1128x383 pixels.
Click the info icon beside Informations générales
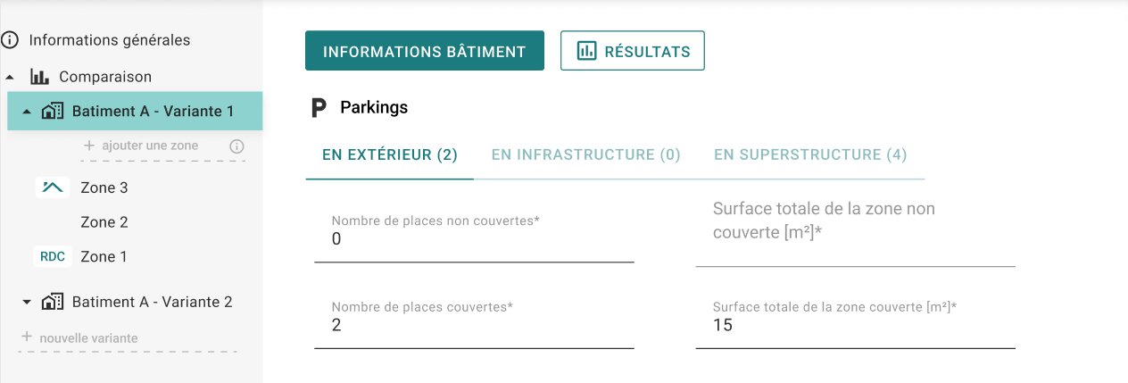10,40
